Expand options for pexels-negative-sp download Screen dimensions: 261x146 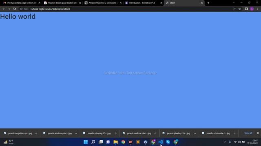pyautogui.click(x=36, y=133)
